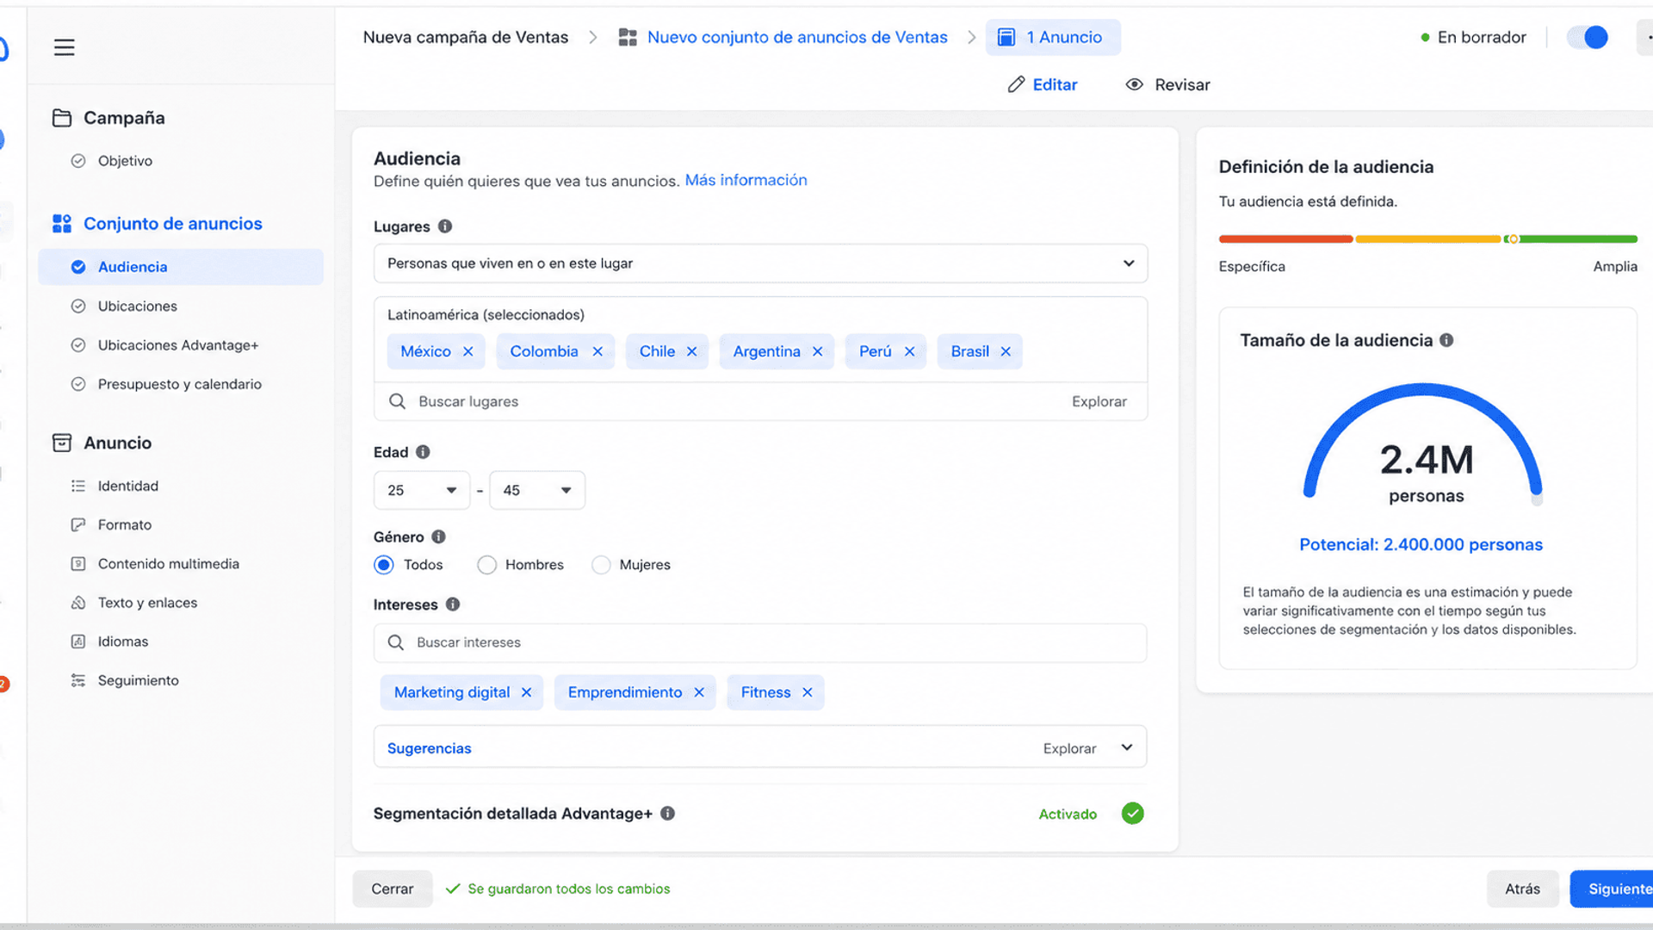Remove the Marketing digital interest tag

(x=527, y=692)
